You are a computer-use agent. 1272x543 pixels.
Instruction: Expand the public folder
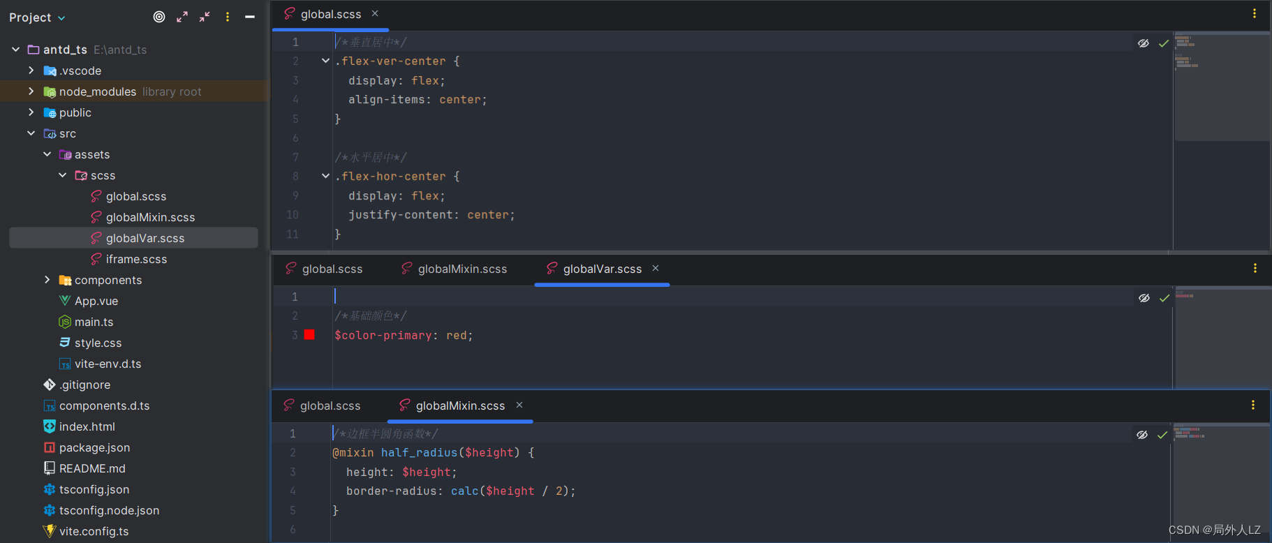pyautogui.click(x=31, y=112)
